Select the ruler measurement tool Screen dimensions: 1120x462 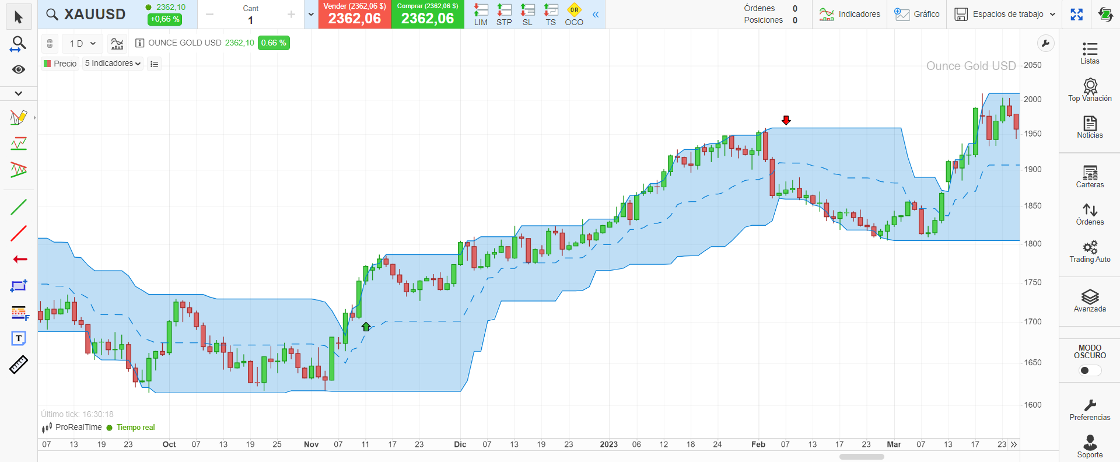point(19,365)
